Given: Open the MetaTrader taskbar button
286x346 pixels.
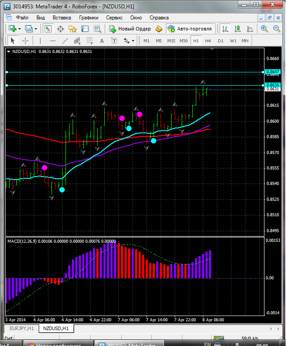Looking at the screenshot, I should 129,343.
